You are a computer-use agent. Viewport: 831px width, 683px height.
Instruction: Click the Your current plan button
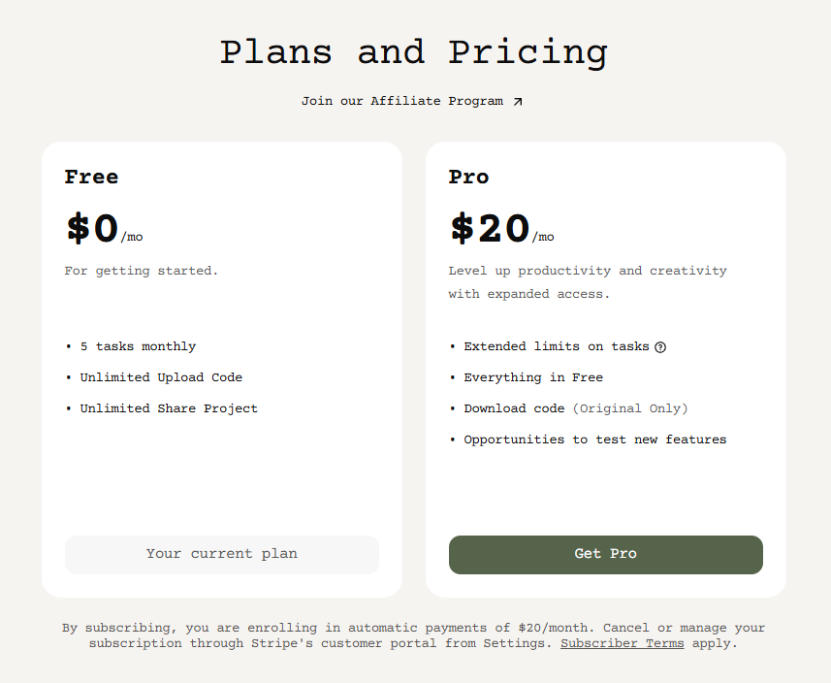pyautogui.click(x=221, y=554)
